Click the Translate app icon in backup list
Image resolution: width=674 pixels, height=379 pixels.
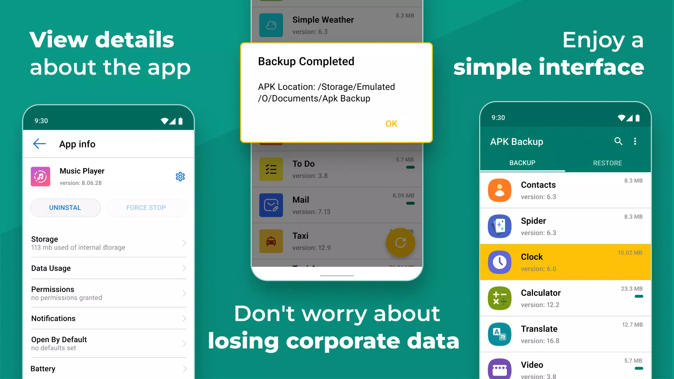pyautogui.click(x=499, y=333)
